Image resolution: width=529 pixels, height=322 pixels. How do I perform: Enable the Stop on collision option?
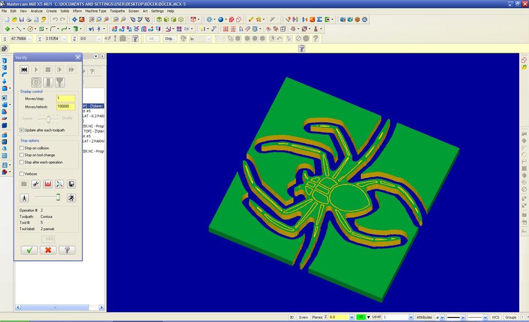coord(21,148)
